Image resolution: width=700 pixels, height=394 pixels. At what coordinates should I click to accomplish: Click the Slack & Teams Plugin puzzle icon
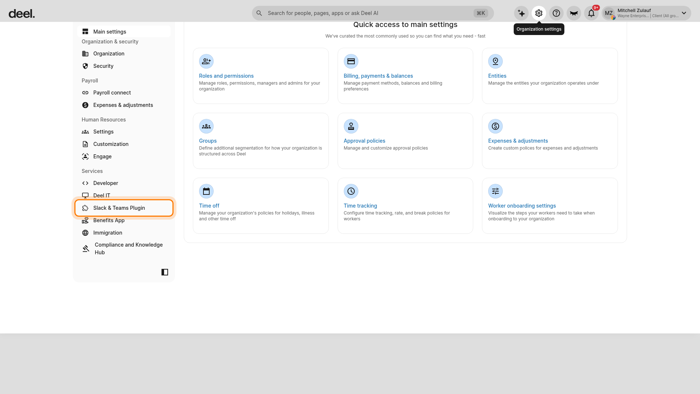85,208
